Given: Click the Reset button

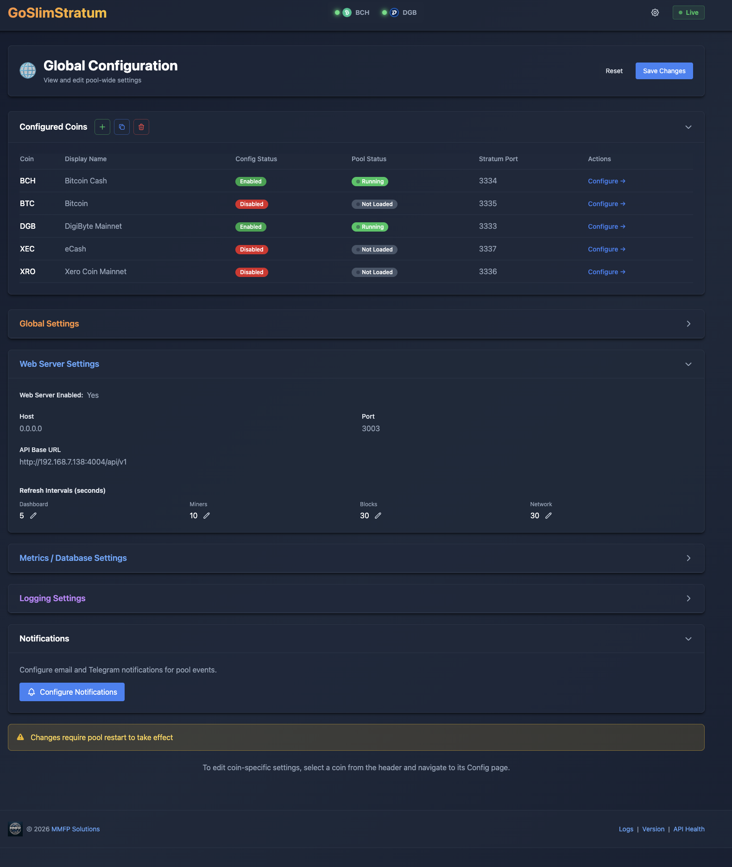Looking at the screenshot, I should pyautogui.click(x=614, y=71).
